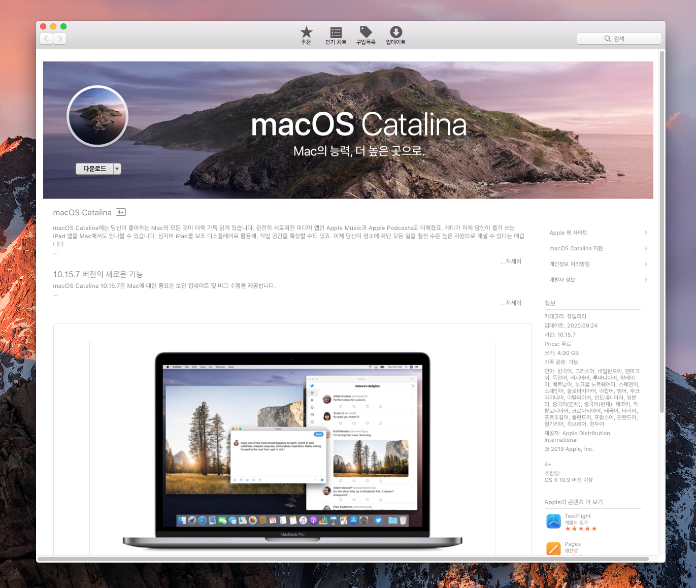Click the "Price: 무료" info line
Screen dimensions: 696x588
[558, 344]
